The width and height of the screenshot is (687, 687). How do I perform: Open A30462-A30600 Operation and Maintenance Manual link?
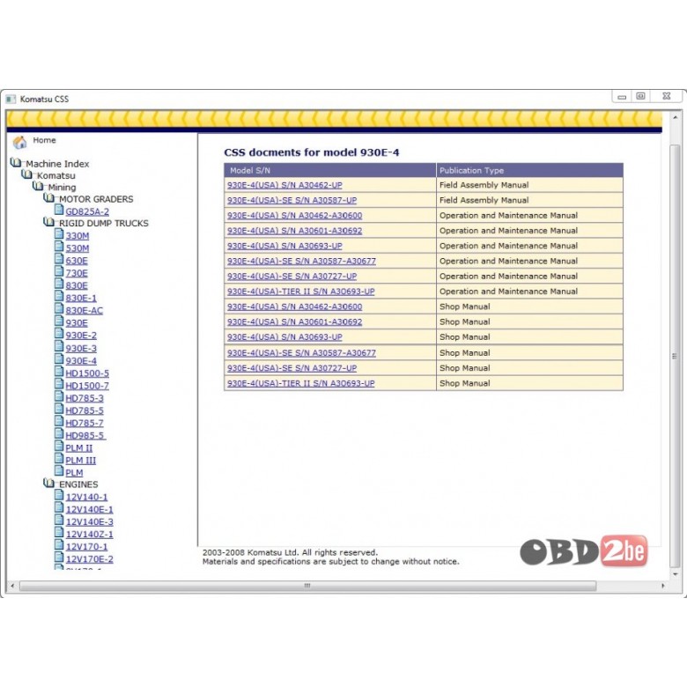click(294, 216)
